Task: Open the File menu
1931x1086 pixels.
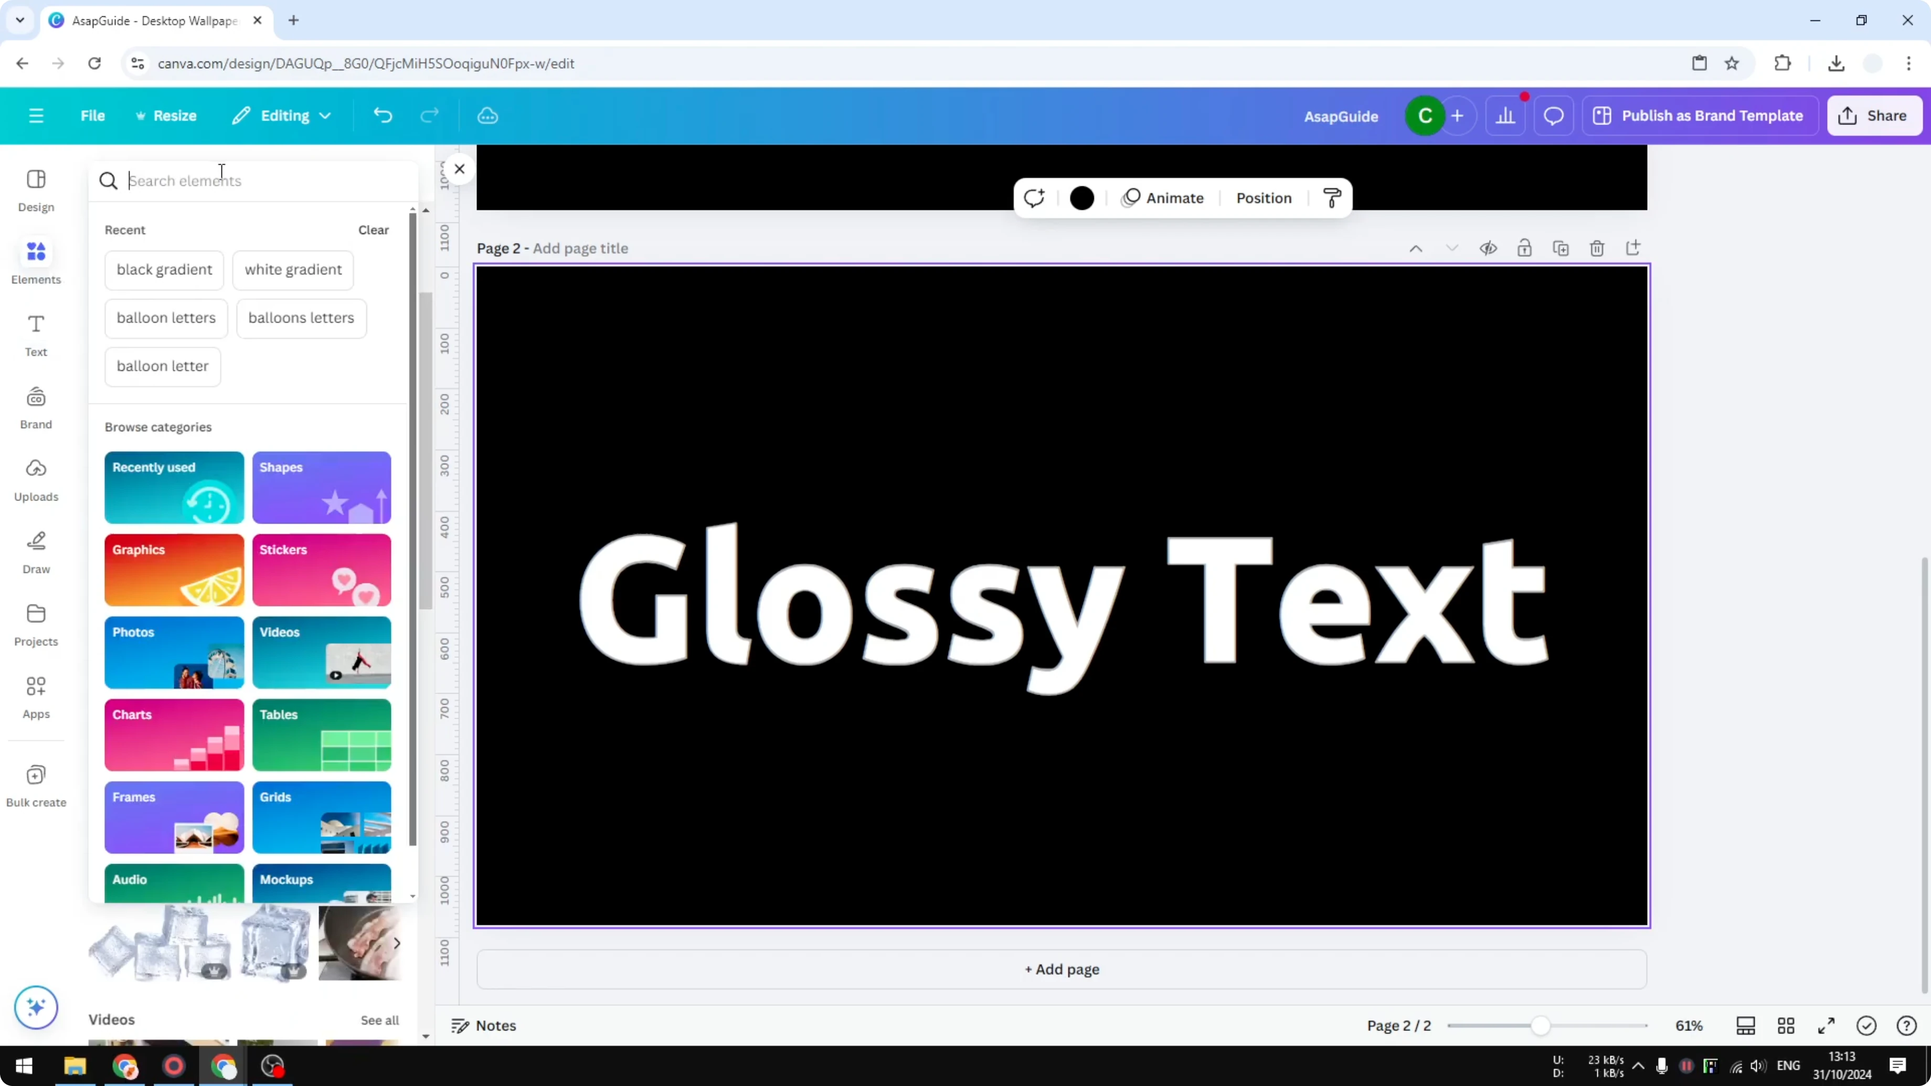Action: 93,115
